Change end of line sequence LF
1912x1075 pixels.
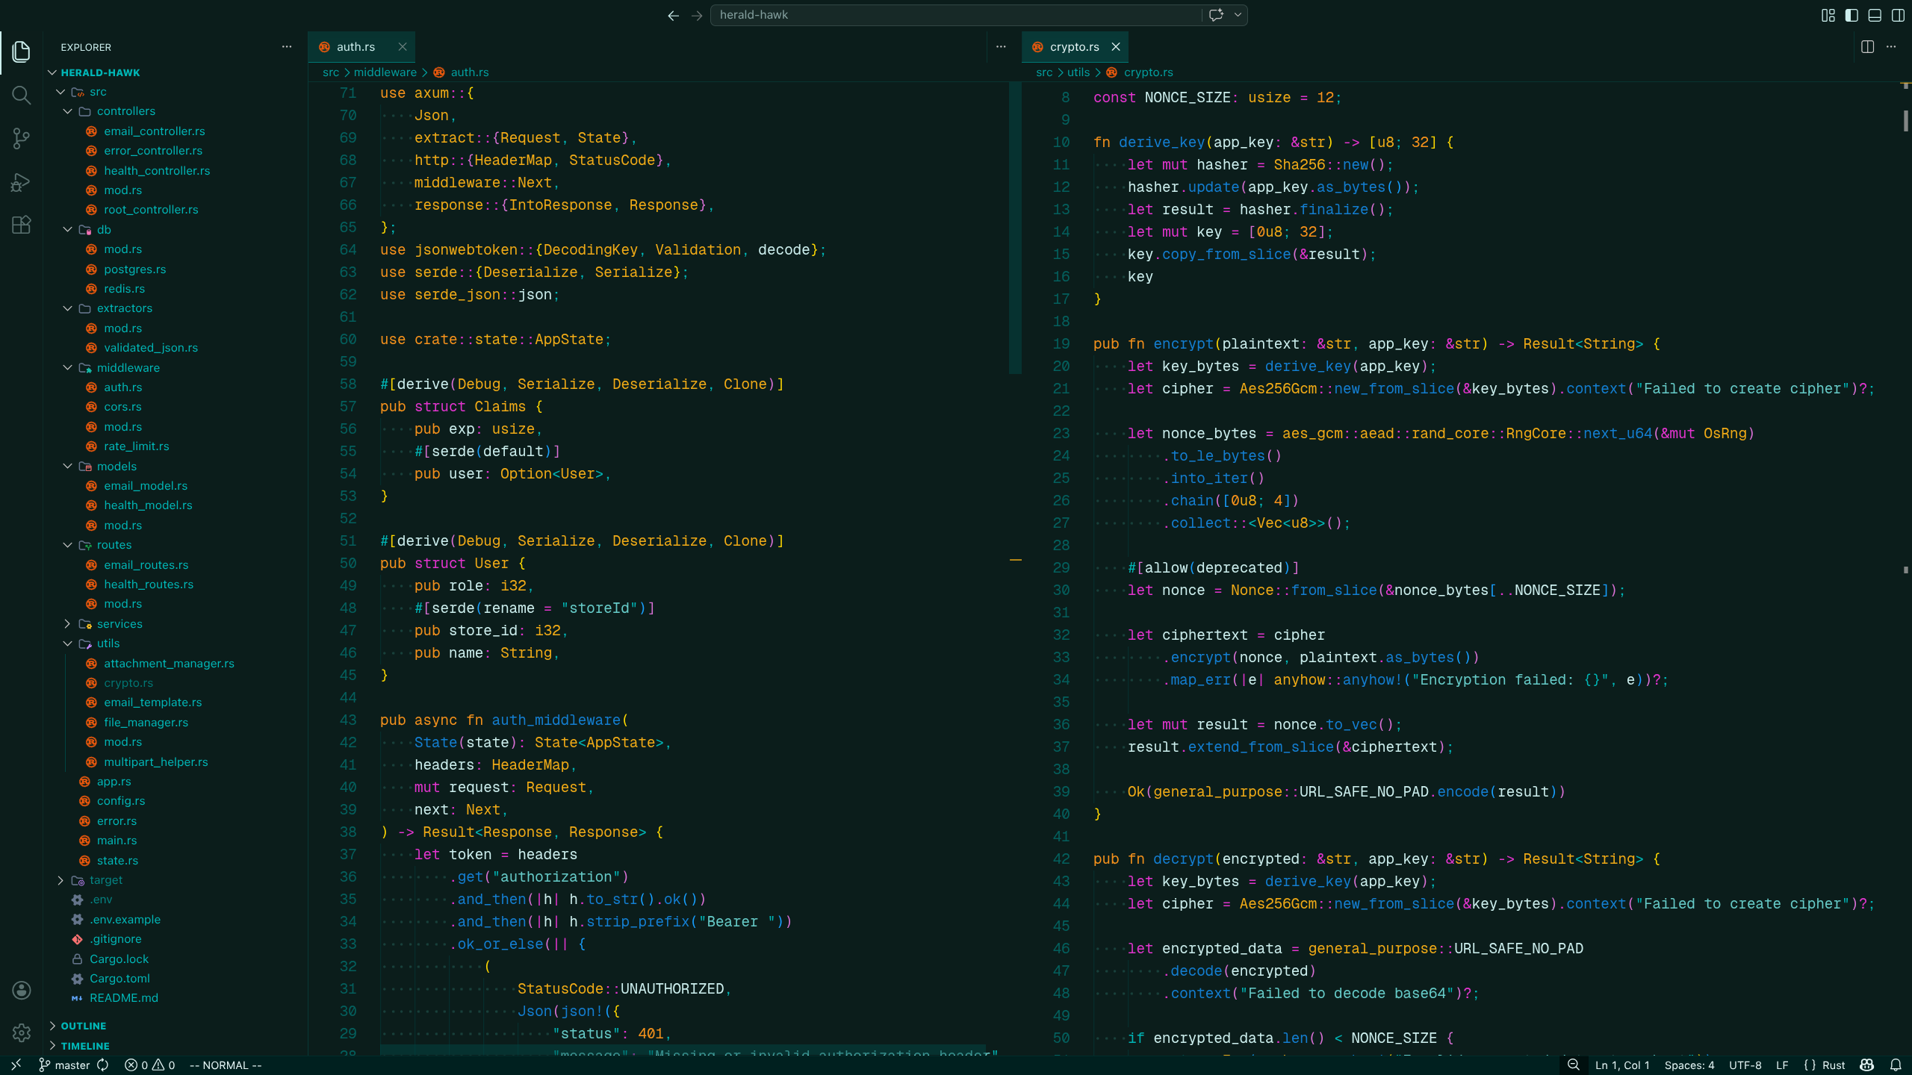[x=1782, y=1065]
